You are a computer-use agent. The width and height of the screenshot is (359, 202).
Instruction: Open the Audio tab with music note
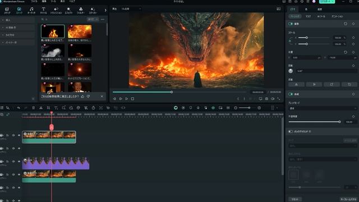(31, 11)
